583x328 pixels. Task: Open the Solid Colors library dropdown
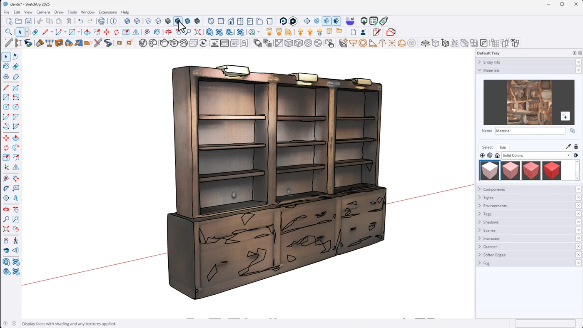pyautogui.click(x=536, y=155)
